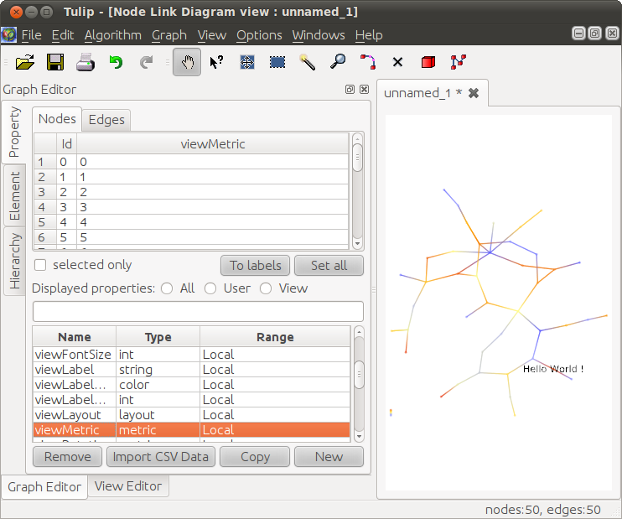622x519 pixels.
Task: Switch to the Nodes tab
Action: pyautogui.click(x=57, y=119)
